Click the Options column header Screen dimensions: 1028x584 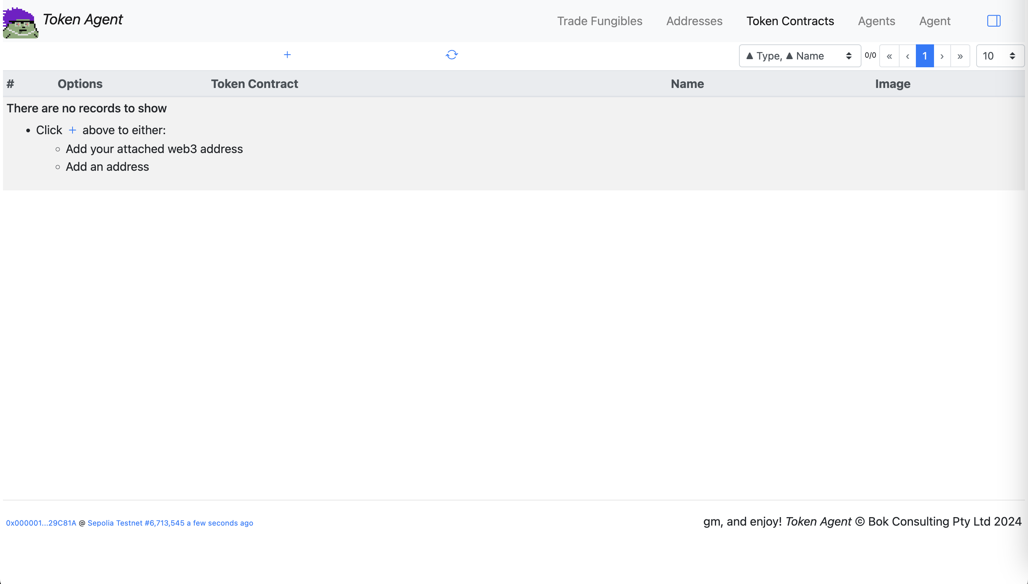point(80,84)
